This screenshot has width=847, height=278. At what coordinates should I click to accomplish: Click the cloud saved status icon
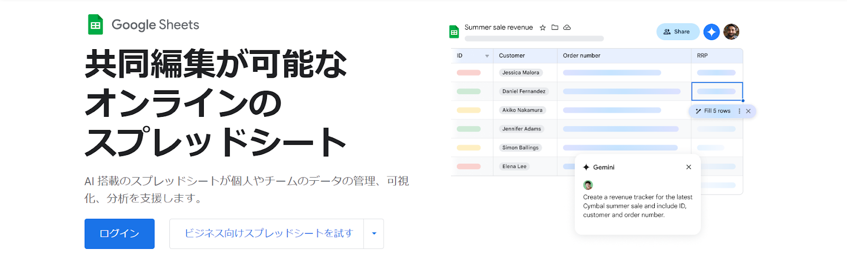click(x=567, y=27)
